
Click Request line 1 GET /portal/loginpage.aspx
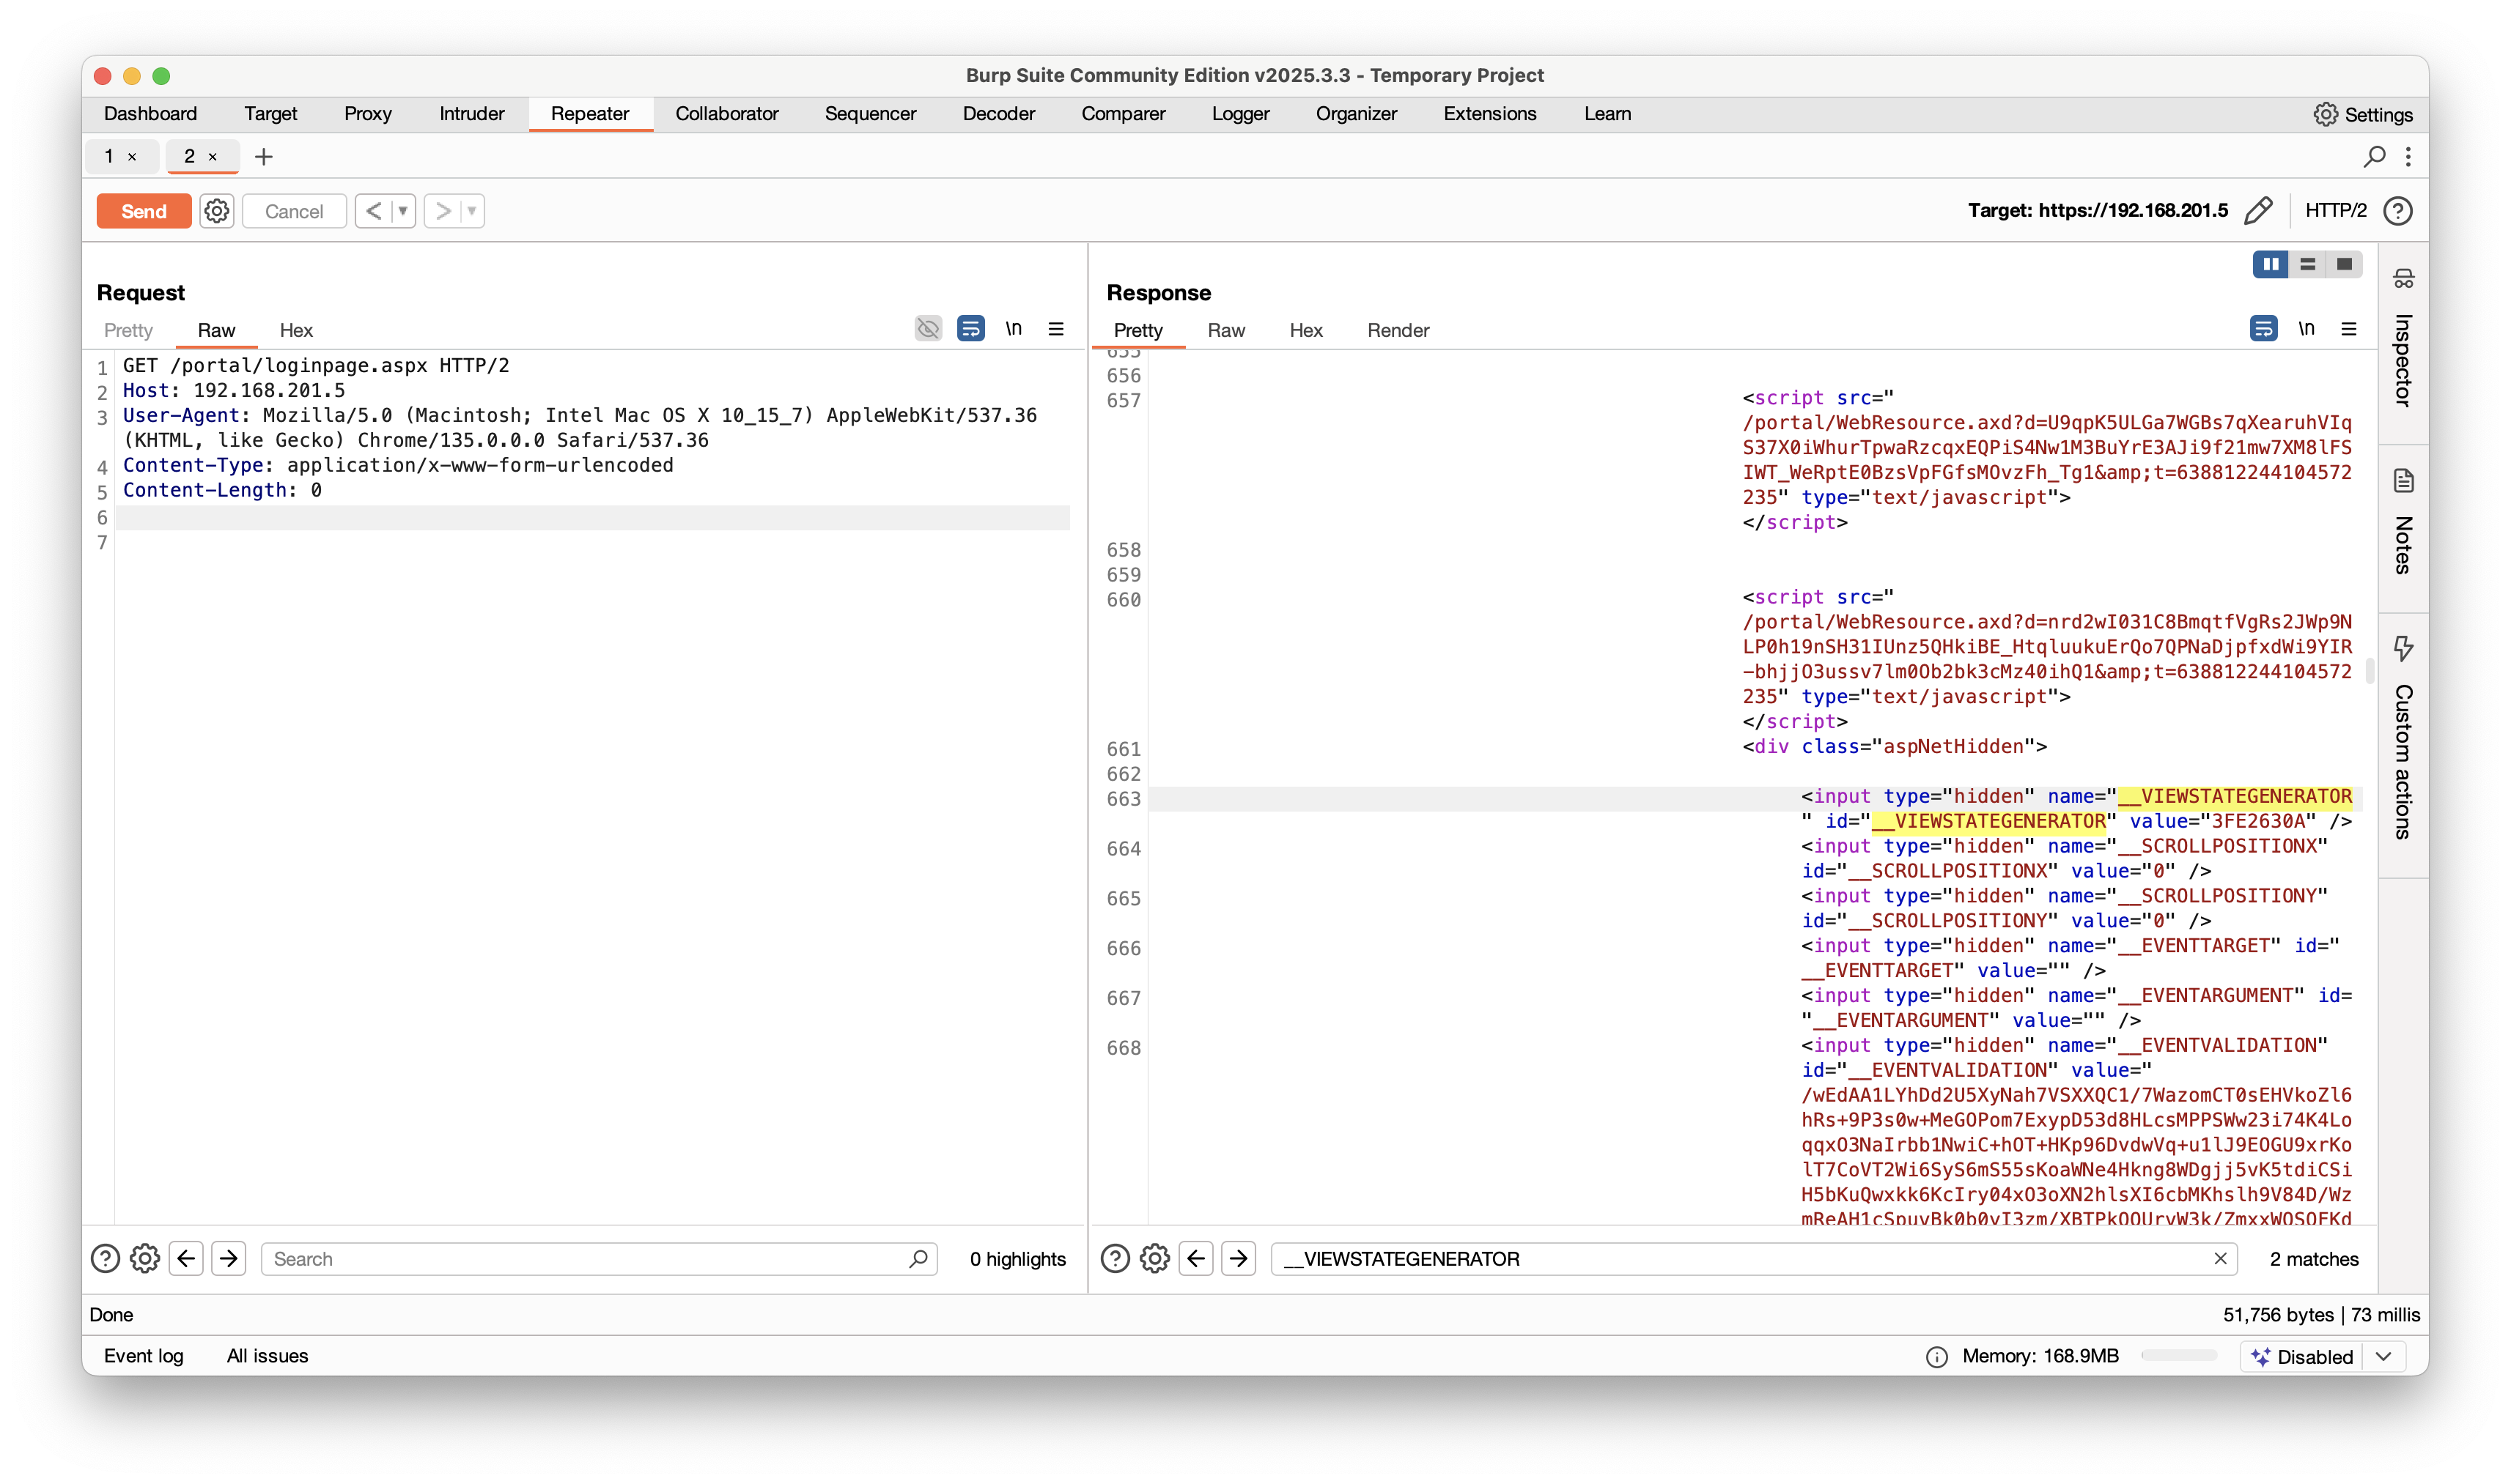[316, 365]
